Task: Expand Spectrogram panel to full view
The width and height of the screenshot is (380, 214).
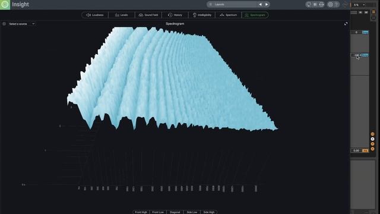Action: [x=346, y=24]
